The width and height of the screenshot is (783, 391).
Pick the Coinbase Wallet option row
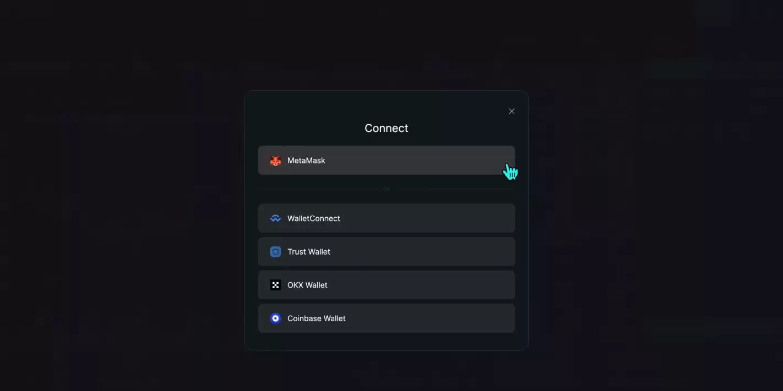(387, 318)
